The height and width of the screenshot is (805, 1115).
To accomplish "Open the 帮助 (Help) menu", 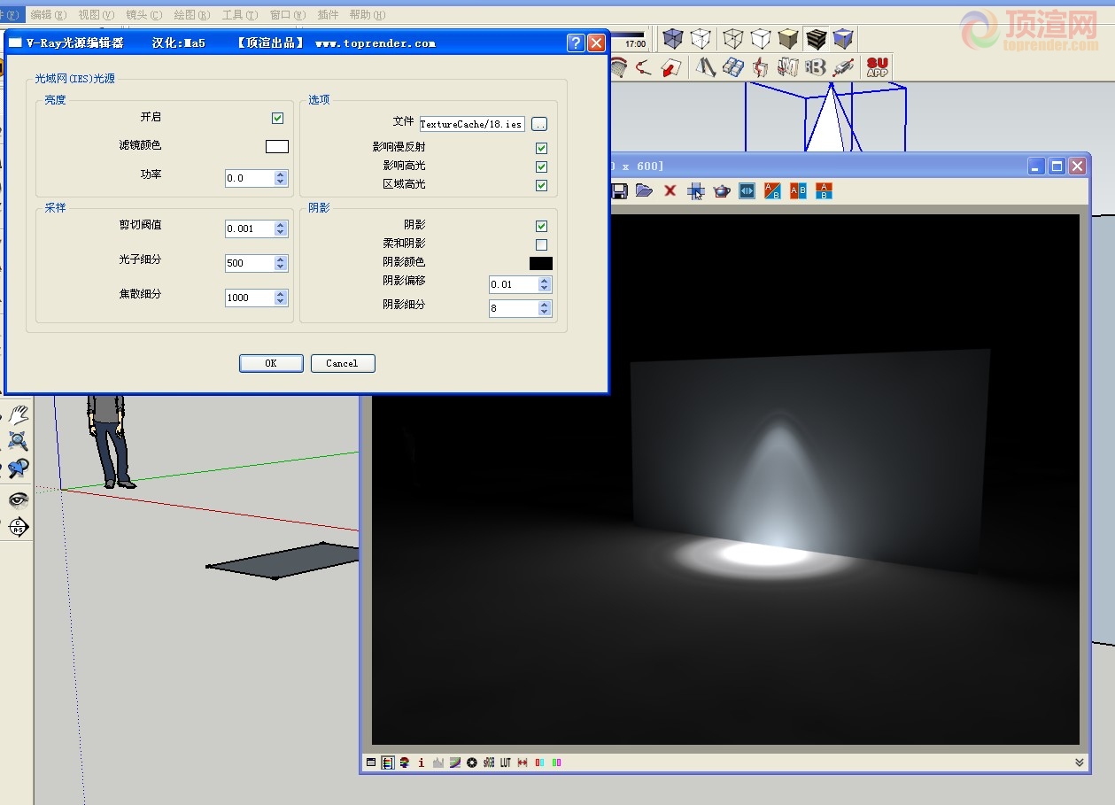I will point(367,15).
